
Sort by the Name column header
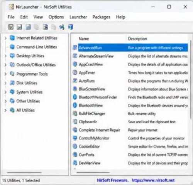84,39
